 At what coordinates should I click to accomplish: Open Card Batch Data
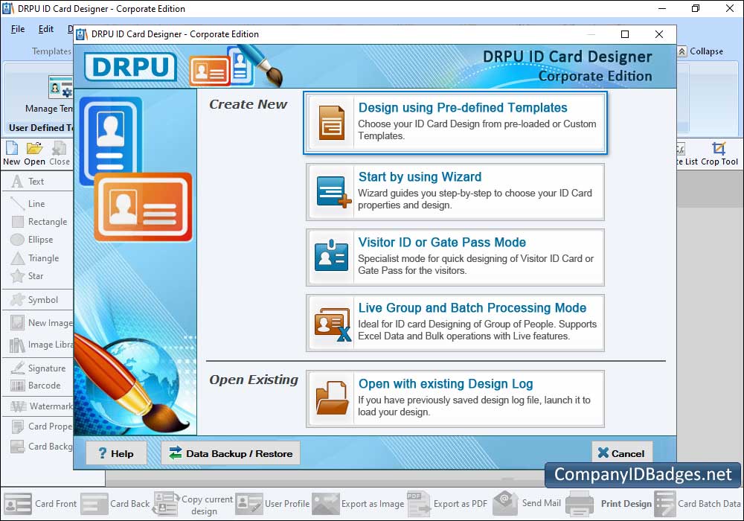click(698, 503)
